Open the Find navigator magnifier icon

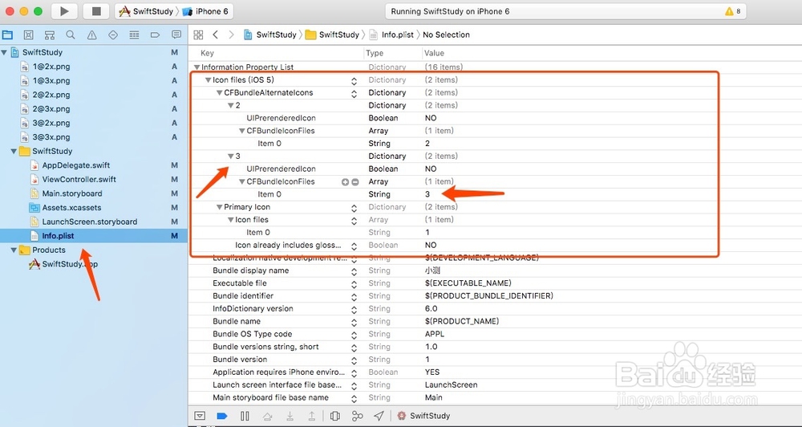point(71,35)
